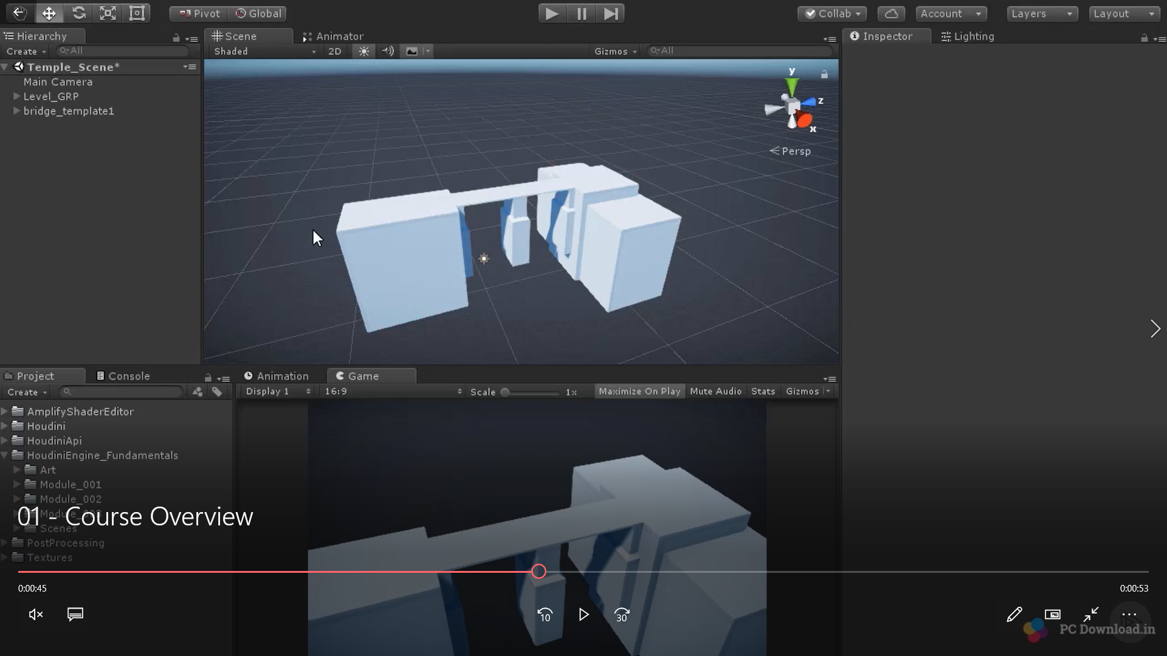Expand Level_GRP in Hierarchy

click(x=17, y=96)
